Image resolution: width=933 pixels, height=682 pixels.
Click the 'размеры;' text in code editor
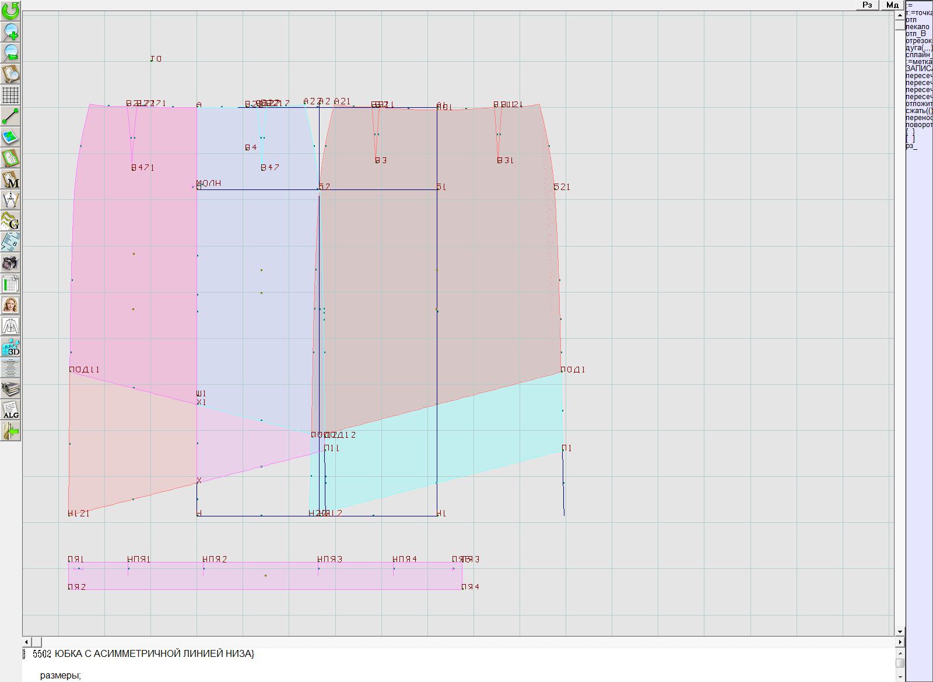pos(60,676)
